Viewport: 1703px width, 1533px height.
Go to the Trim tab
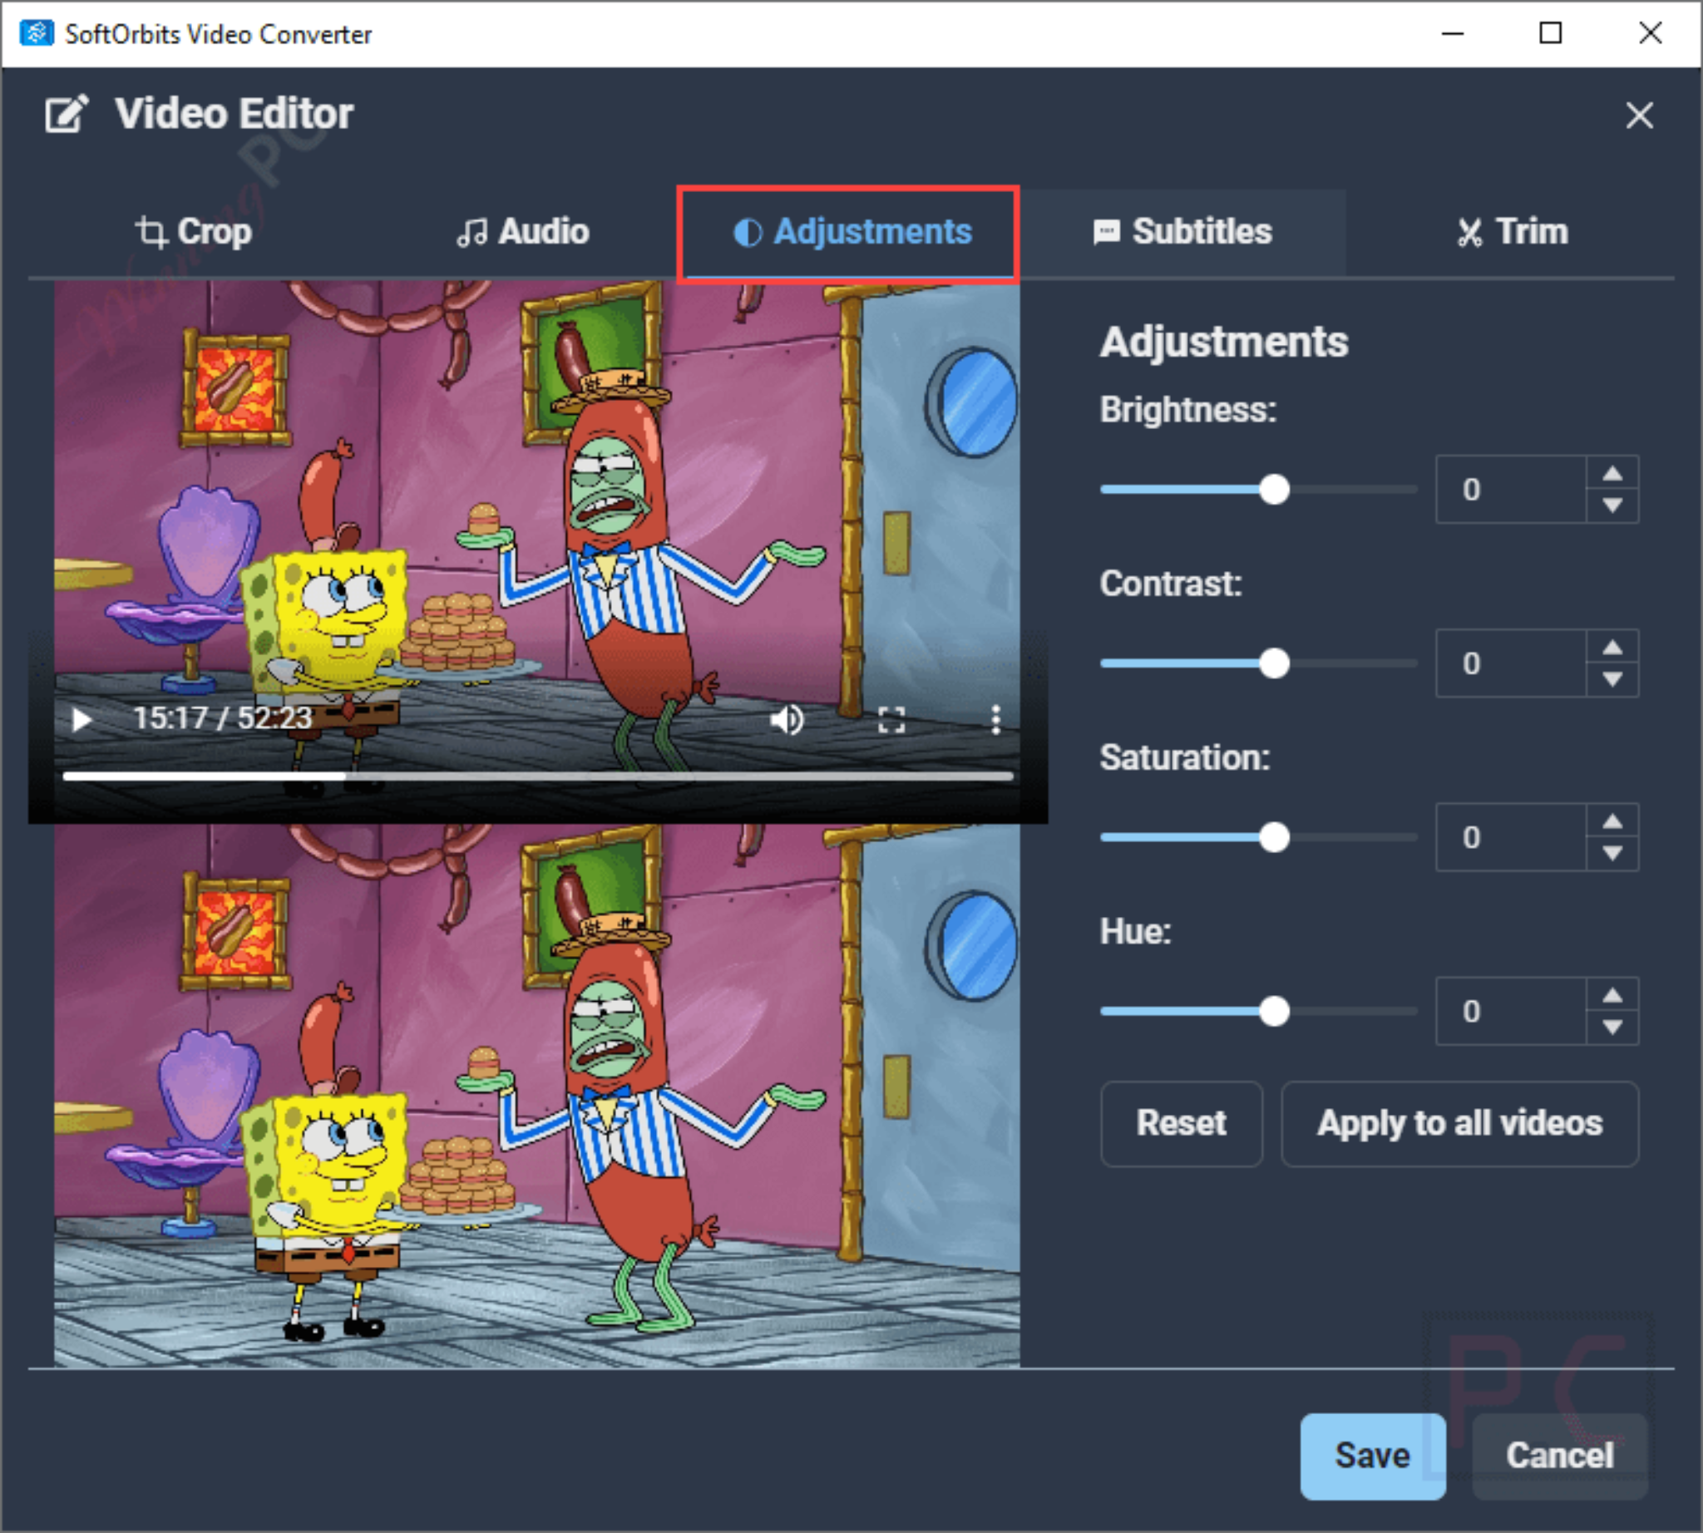[x=1512, y=232]
